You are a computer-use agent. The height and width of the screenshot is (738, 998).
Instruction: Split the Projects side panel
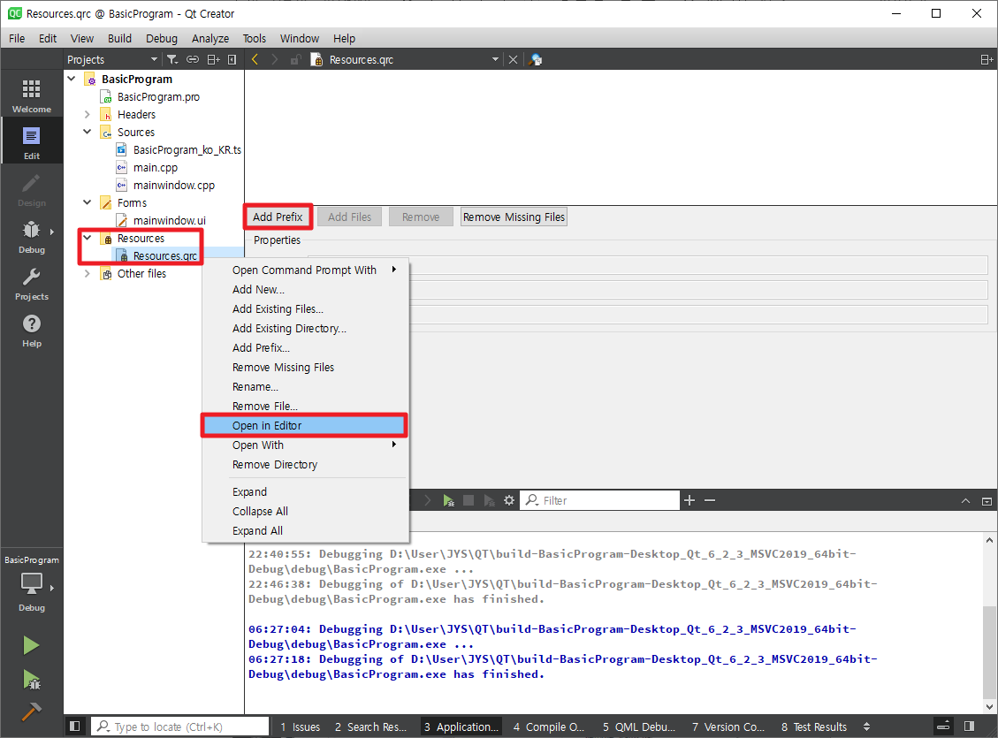213,59
